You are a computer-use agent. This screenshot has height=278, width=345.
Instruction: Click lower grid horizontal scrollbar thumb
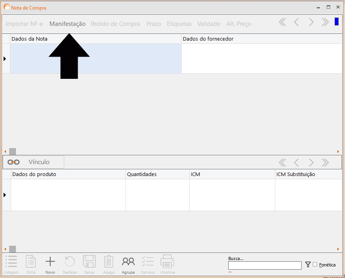tap(12, 249)
